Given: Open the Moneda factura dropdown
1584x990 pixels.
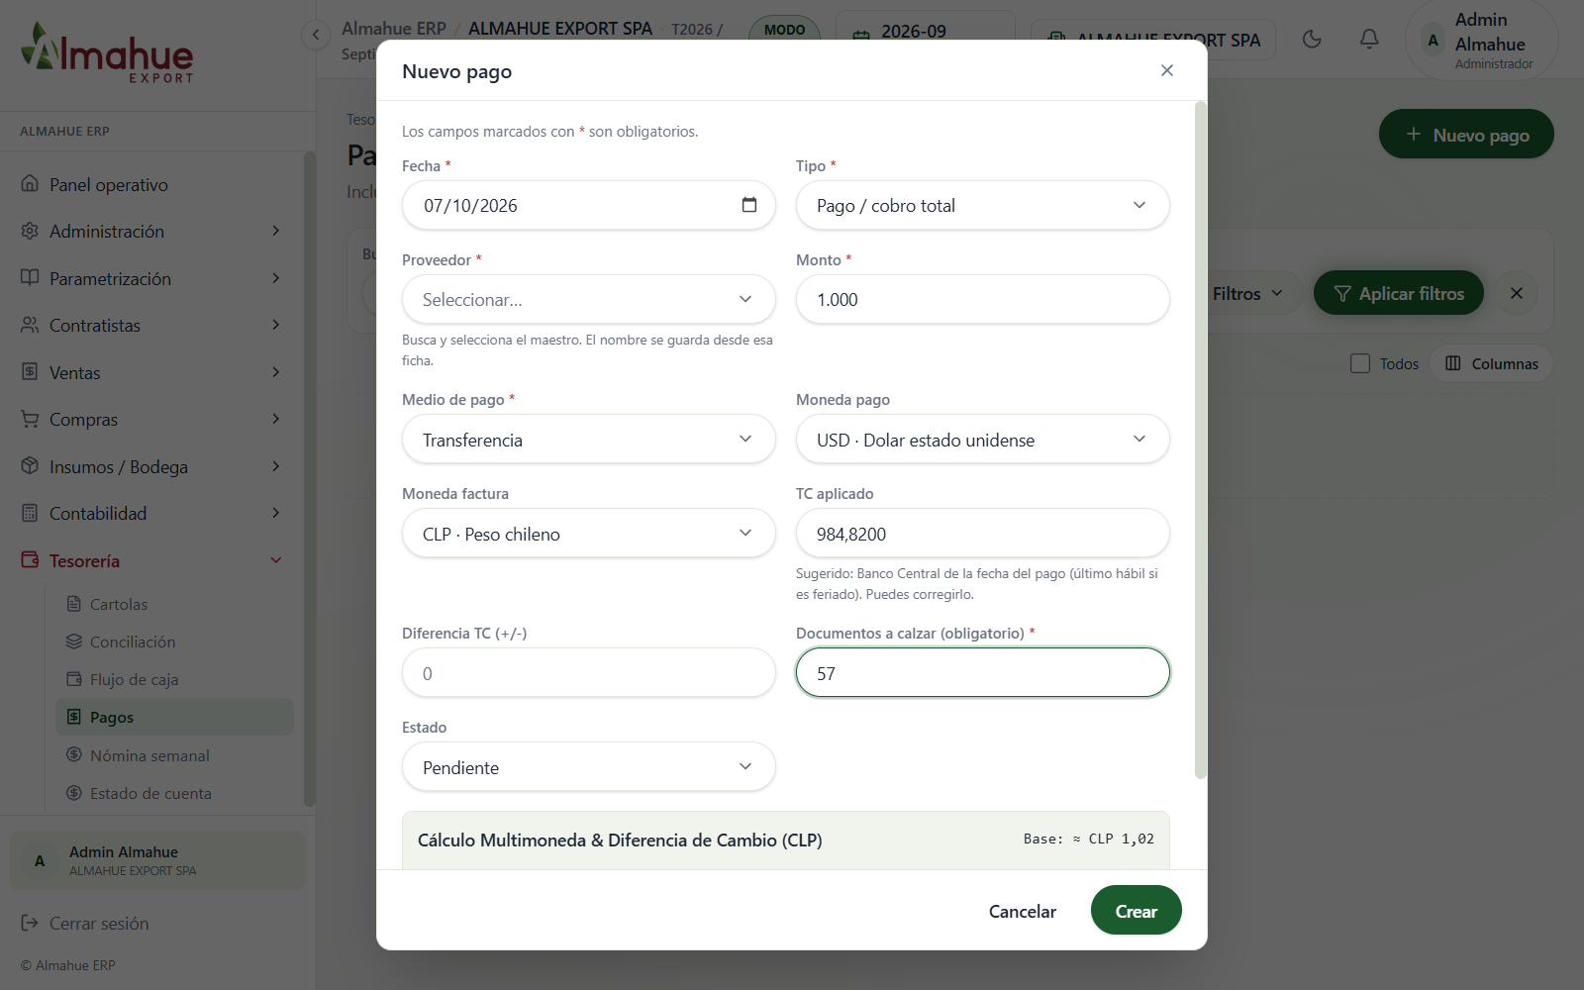Looking at the screenshot, I should (589, 533).
